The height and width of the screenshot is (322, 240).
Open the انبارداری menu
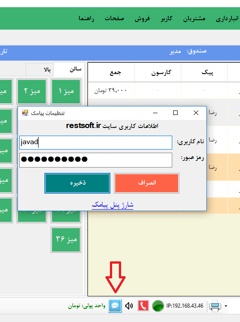pos(227,18)
